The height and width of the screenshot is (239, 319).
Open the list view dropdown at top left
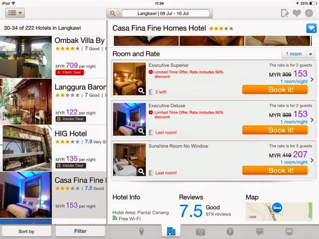pyautogui.click(x=15, y=13)
